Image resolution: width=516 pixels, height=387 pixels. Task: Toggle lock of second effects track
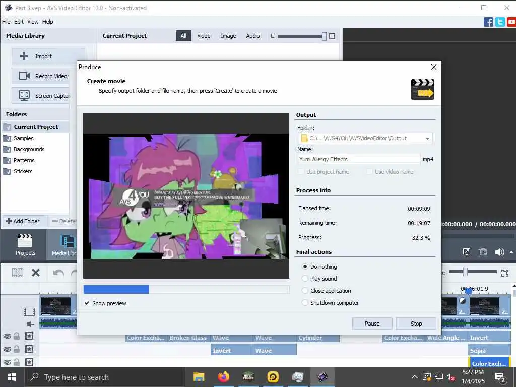[x=17, y=349]
